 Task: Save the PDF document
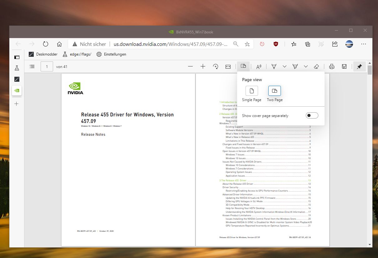(x=344, y=66)
